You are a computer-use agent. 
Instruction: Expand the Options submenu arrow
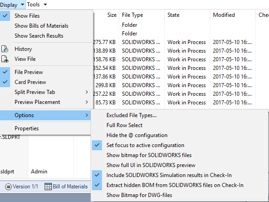pos(86,115)
